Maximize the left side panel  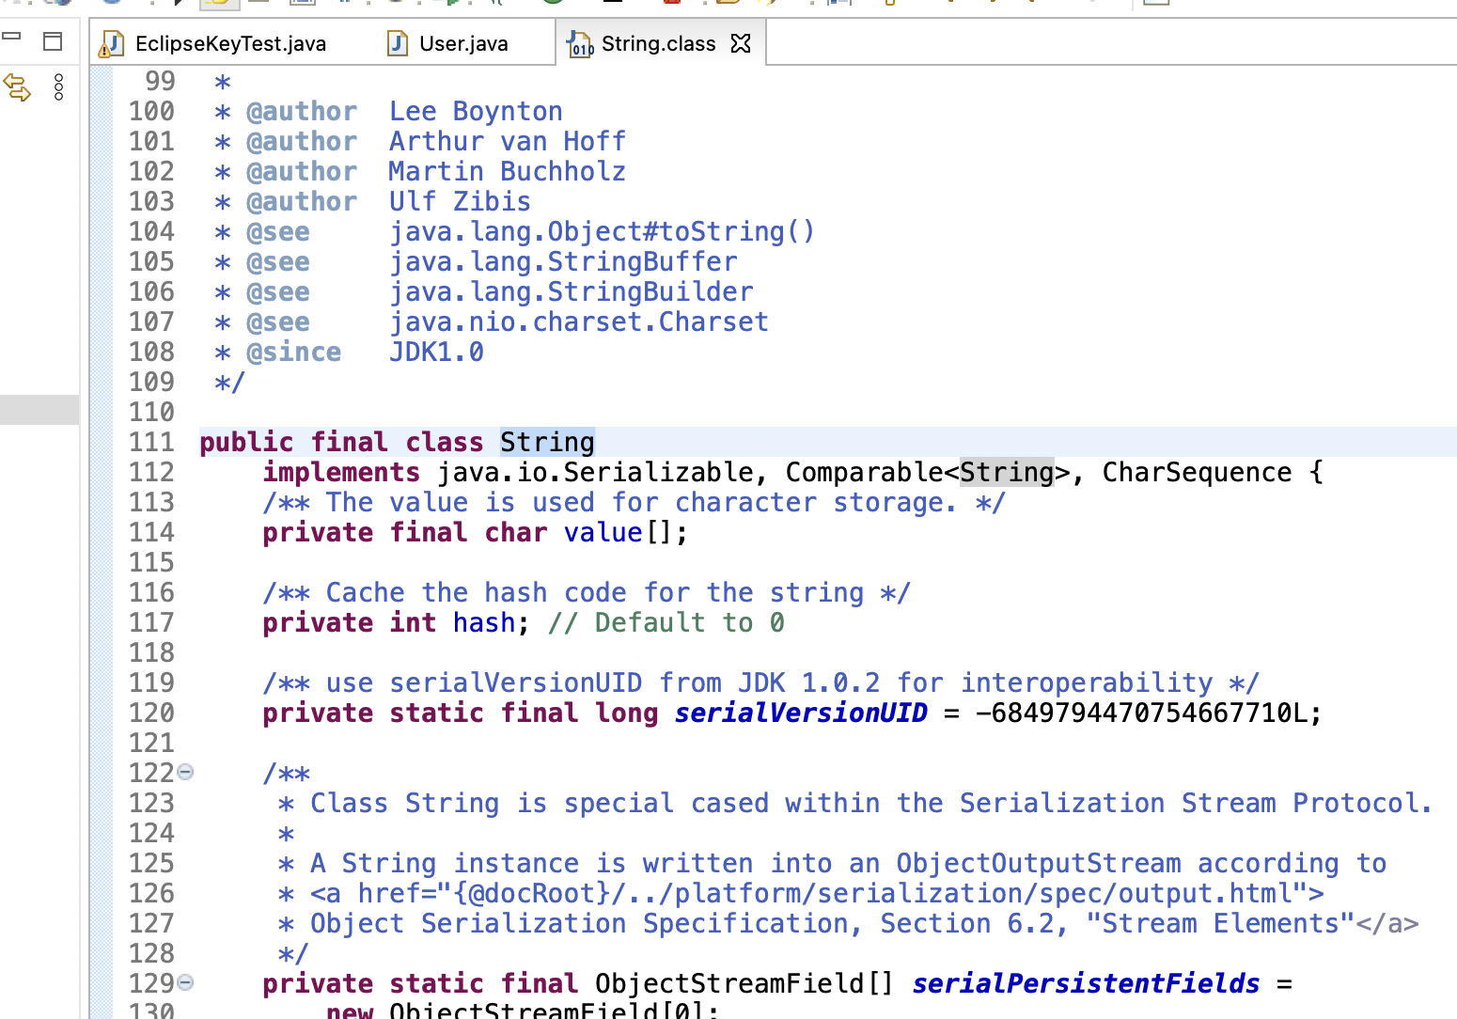pos(53,40)
